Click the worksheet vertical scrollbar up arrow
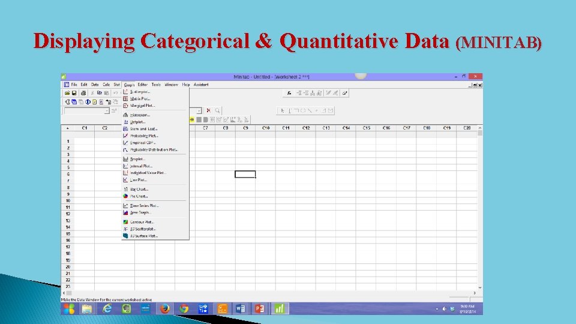Screen dimensions: 576x324 point(480,128)
